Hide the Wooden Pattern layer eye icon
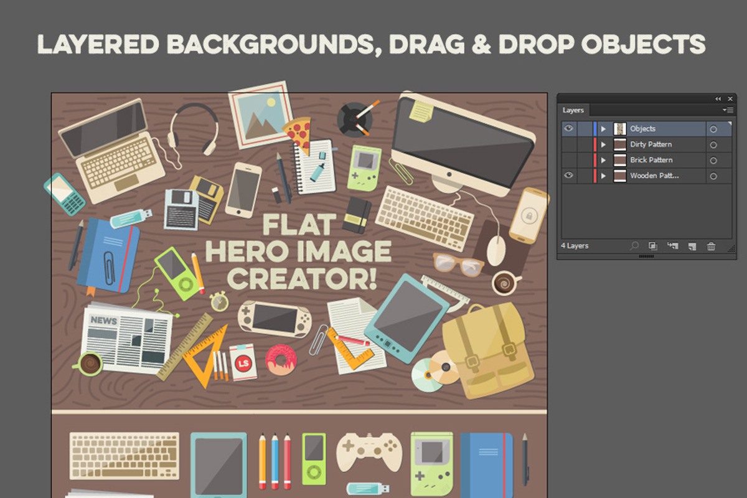747x498 pixels. tap(568, 176)
